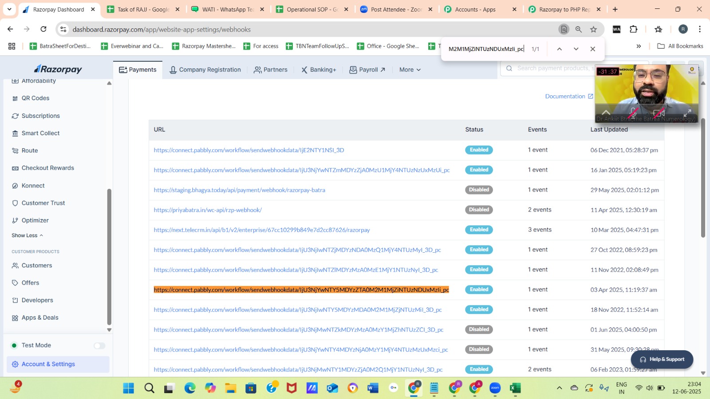The image size is (710, 399).
Task: Open Extensions puzzle icon
Action: click(634, 29)
